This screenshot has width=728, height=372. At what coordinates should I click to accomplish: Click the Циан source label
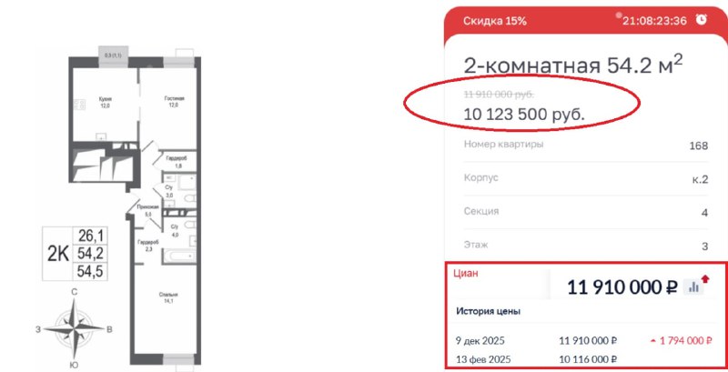click(465, 271)
